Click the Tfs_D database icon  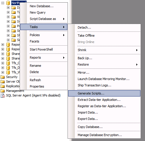(8, 68)
